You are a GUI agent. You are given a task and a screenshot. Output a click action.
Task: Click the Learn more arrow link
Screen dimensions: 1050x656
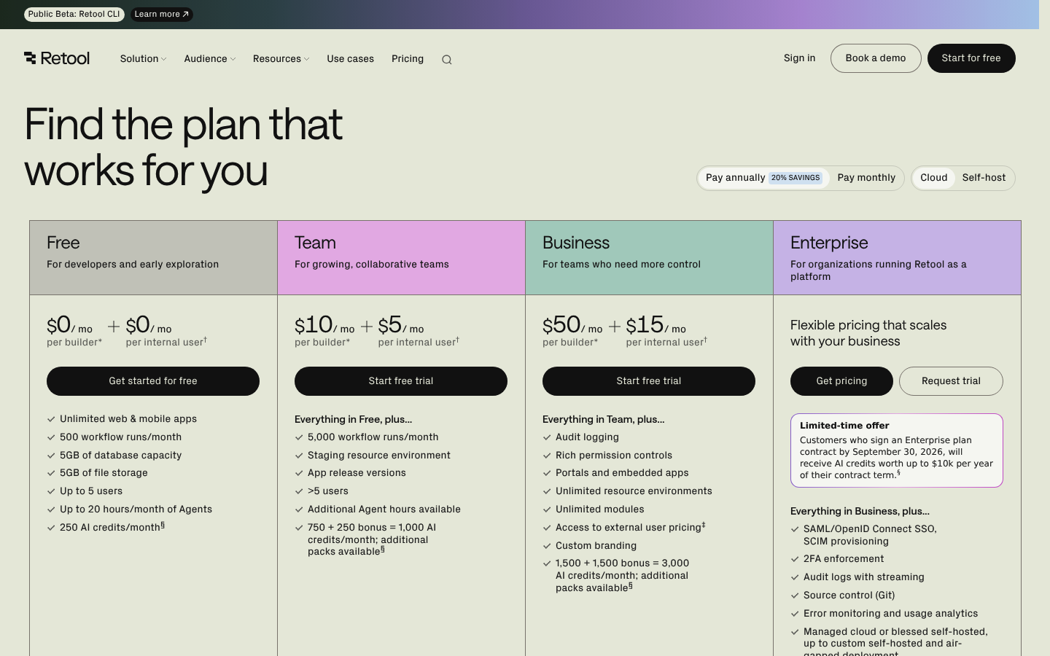click(162, 14)
